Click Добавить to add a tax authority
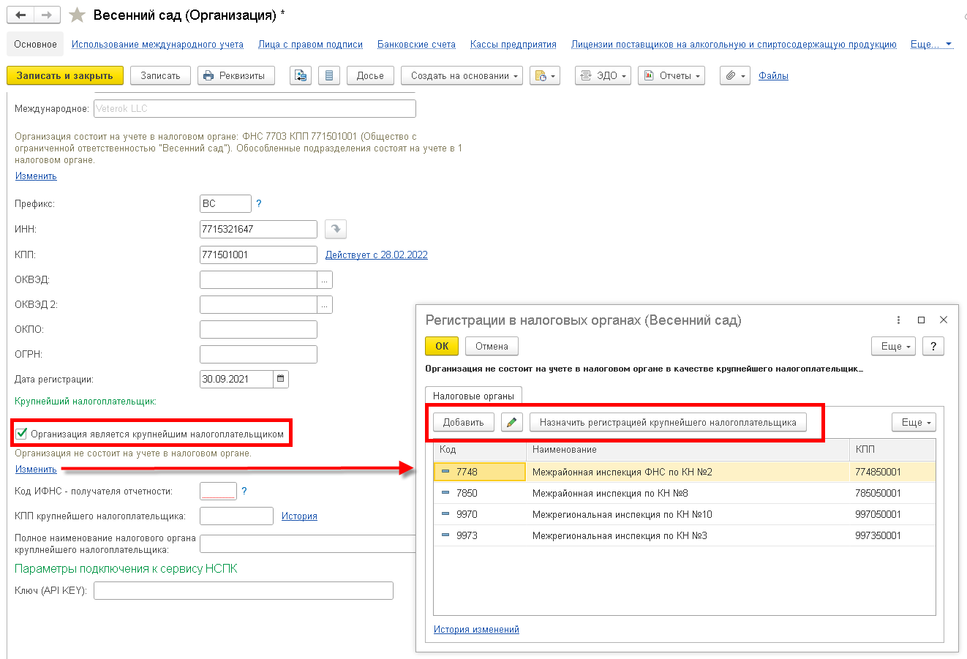This screenshot has height=659, width=967. pyautogui.click(x=464, y=422)
